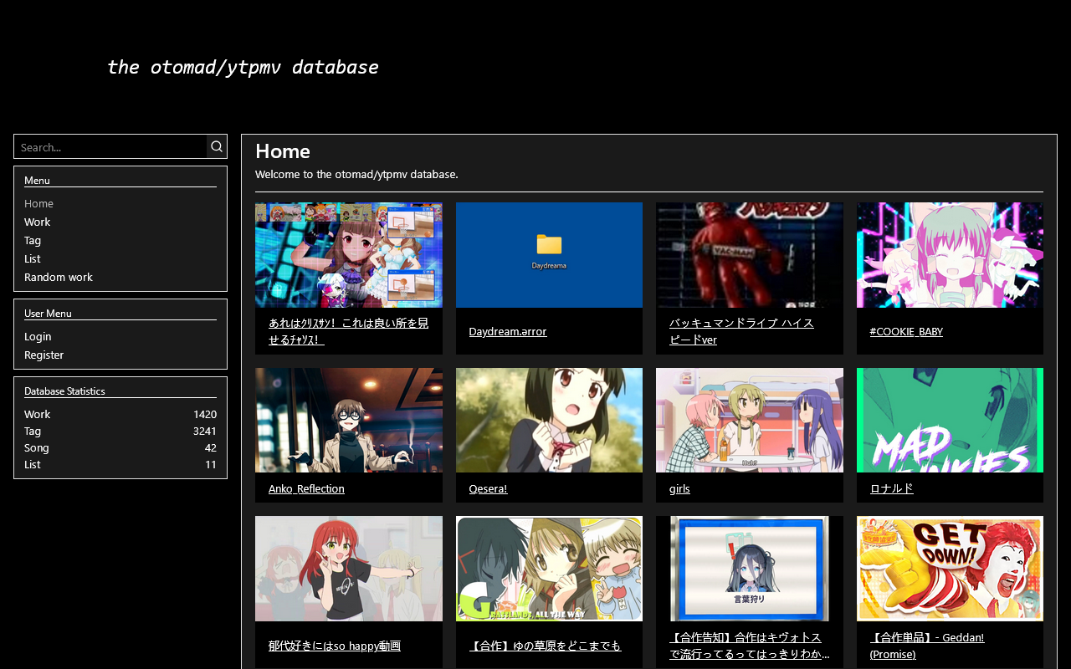Click the otomad/ytpmv database site title
Viewport: 1071px width, 669px height.
(x=243, y=67)
